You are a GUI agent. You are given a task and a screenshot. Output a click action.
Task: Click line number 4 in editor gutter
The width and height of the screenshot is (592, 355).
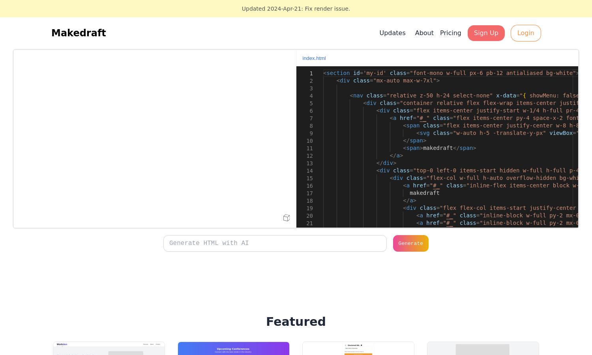[x=311, y=96]
